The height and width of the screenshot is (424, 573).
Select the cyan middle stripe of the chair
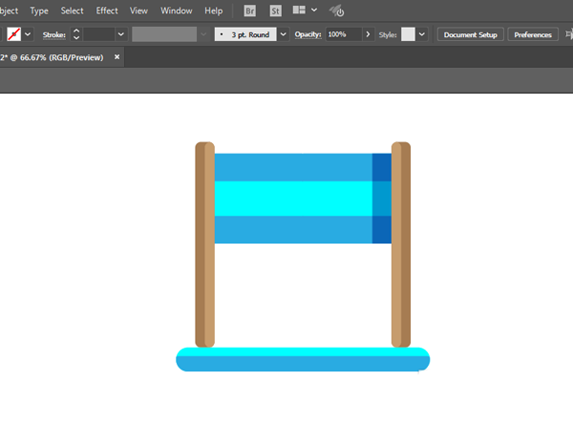[x=292, y=198]
